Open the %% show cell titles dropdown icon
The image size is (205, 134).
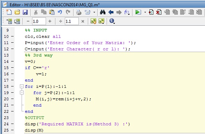pos(101,21)
